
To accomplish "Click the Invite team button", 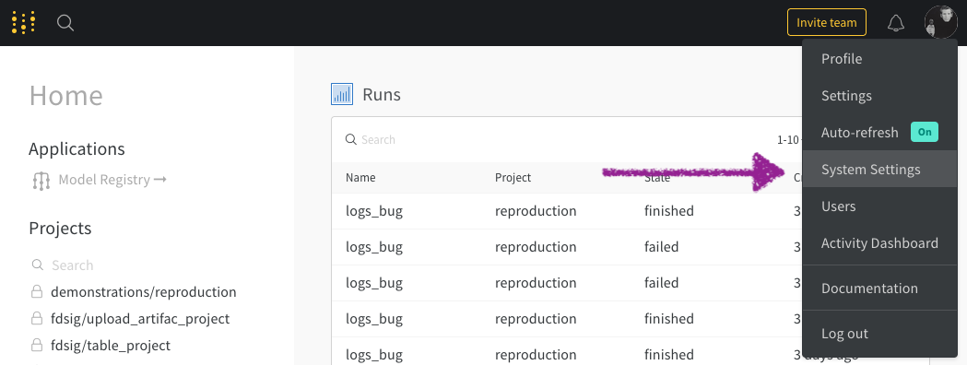I will coord(826,23).
